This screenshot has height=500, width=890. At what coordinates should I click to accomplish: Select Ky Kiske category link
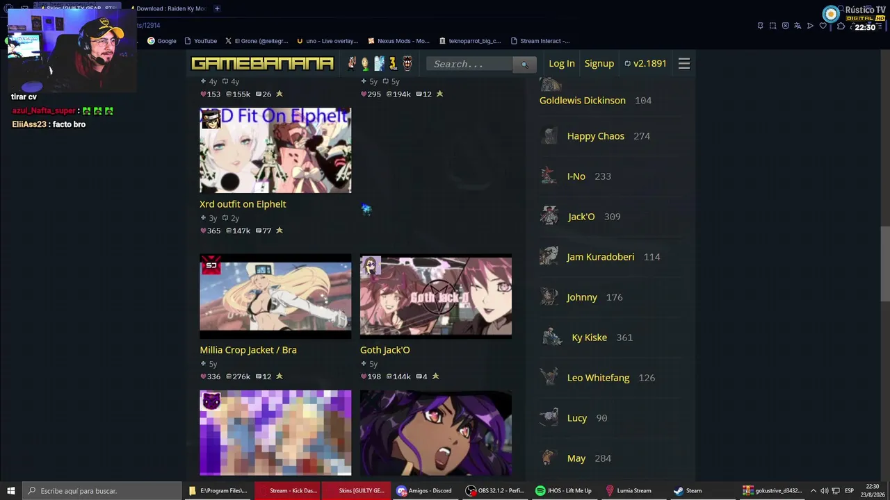590,337
